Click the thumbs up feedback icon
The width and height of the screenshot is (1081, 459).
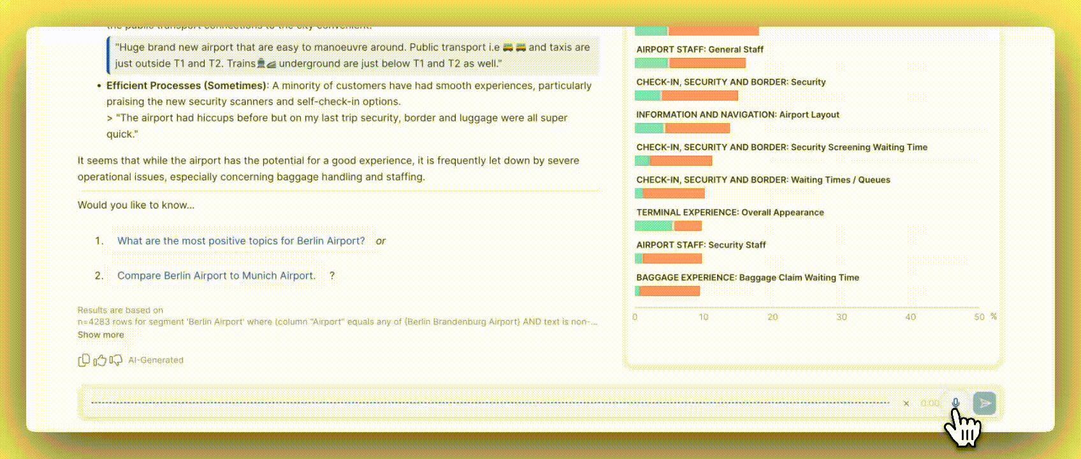(x=99, y=360)
